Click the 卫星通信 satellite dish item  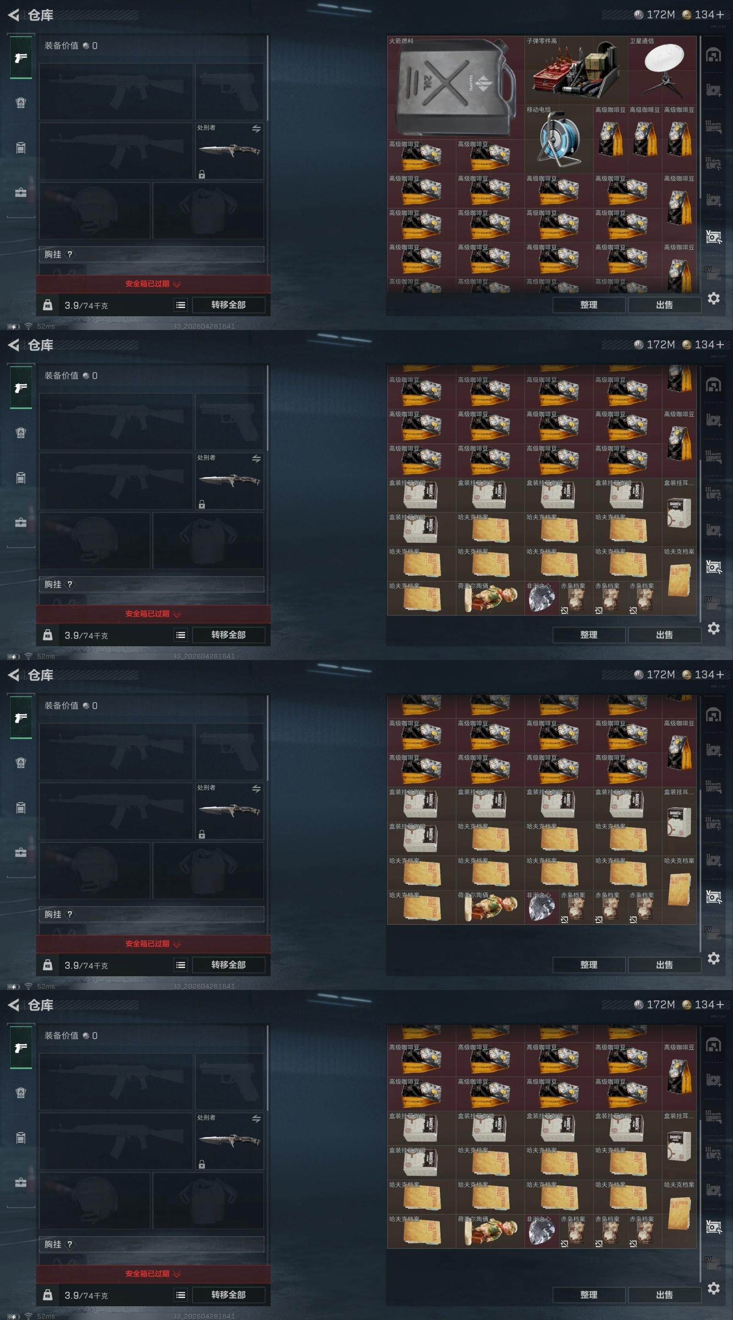[x=662, y=70]
